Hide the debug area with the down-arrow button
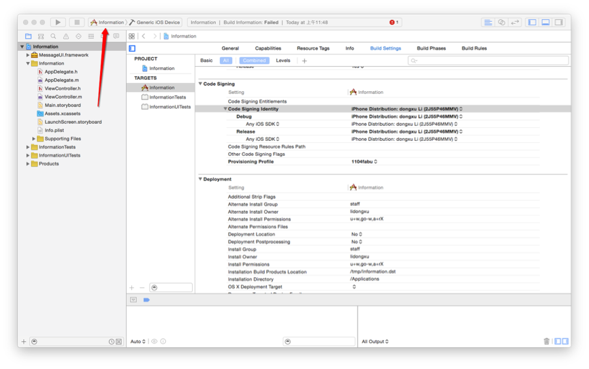589x369 pixels. (133, 300)
